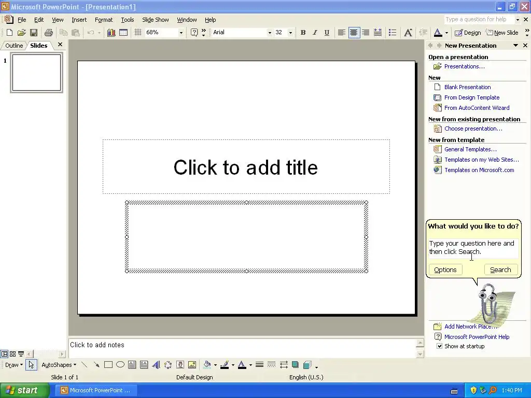Open the Drawing toolbar Font Color dropdown arrow
Viewport: 531px width, 398px height.
click(x=250, y=365)
